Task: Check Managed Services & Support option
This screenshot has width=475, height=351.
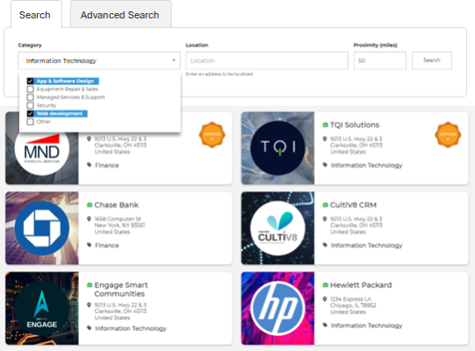Action: 30,97
